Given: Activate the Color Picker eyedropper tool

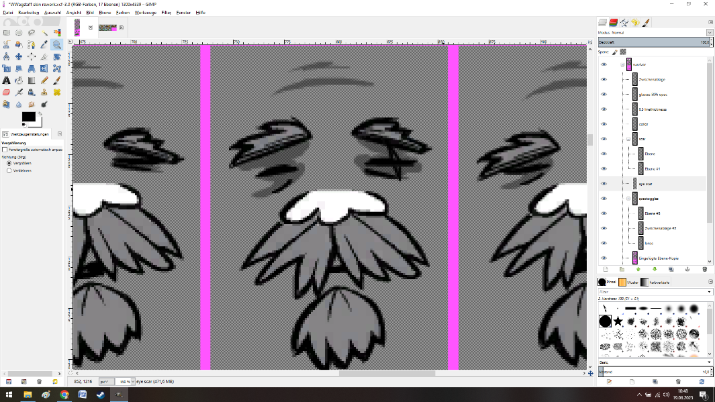Looking at the screenshot, I should click(x=44, y=44).
